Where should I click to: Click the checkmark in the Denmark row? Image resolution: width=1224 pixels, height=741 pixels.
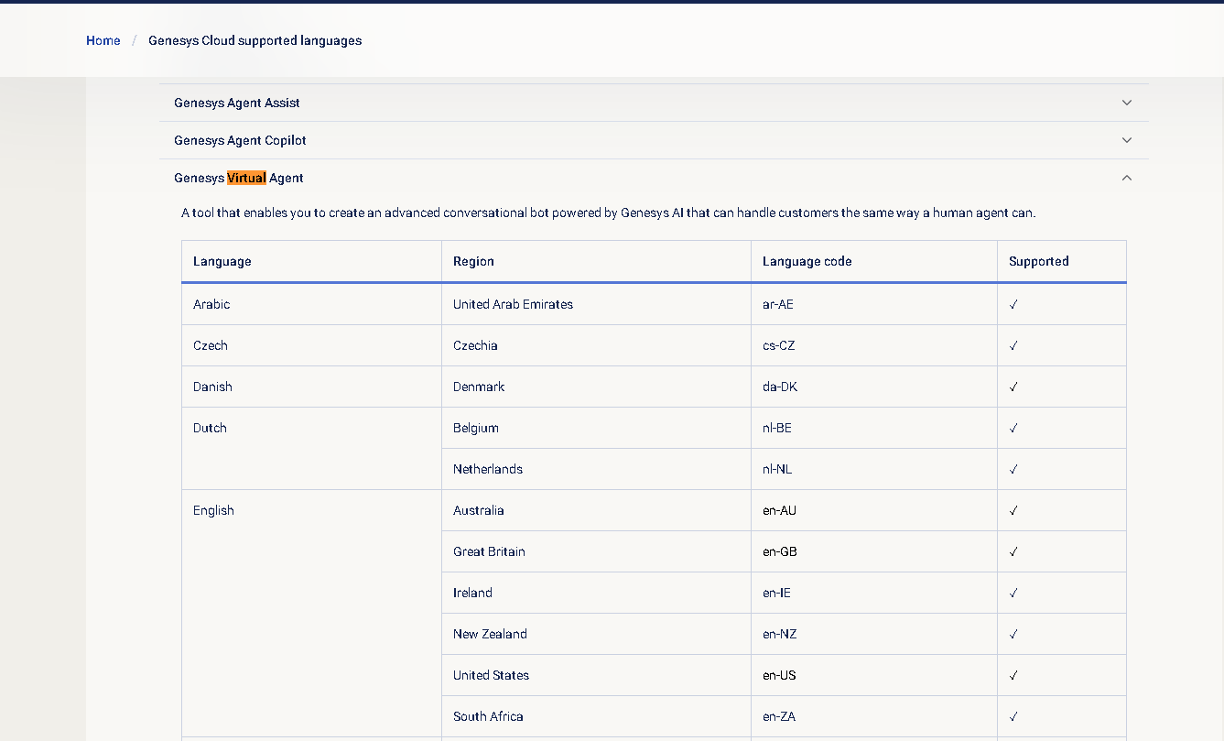click(x=1013, y=387)
